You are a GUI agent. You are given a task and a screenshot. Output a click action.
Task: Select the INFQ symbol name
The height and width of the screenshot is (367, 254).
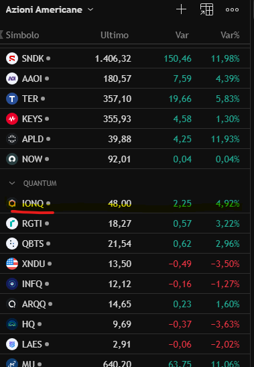(x=32, y=284)
